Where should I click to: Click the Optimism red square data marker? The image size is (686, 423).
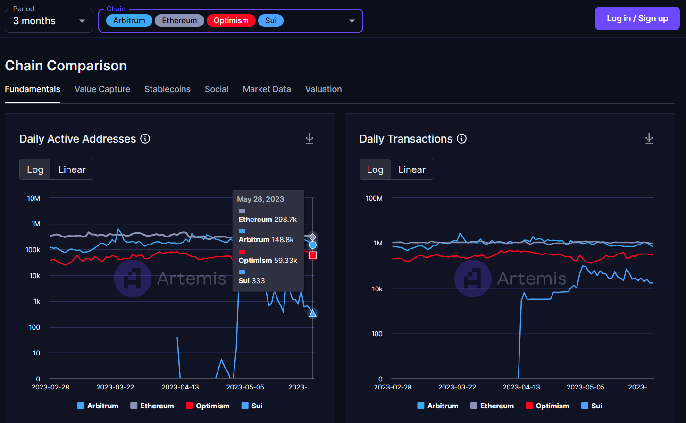[x=312, y=255]
